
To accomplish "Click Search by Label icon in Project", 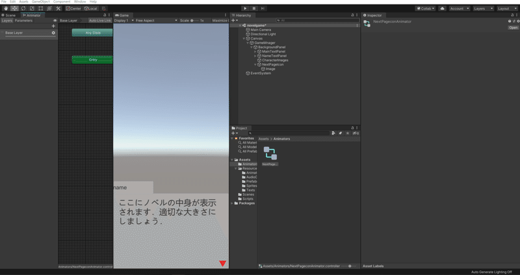I will [340, 133].
